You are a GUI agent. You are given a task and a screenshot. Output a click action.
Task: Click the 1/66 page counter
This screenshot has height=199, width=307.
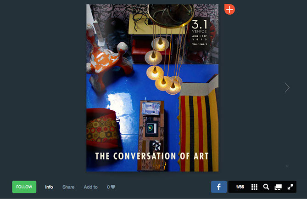click(x=240, y=187)
